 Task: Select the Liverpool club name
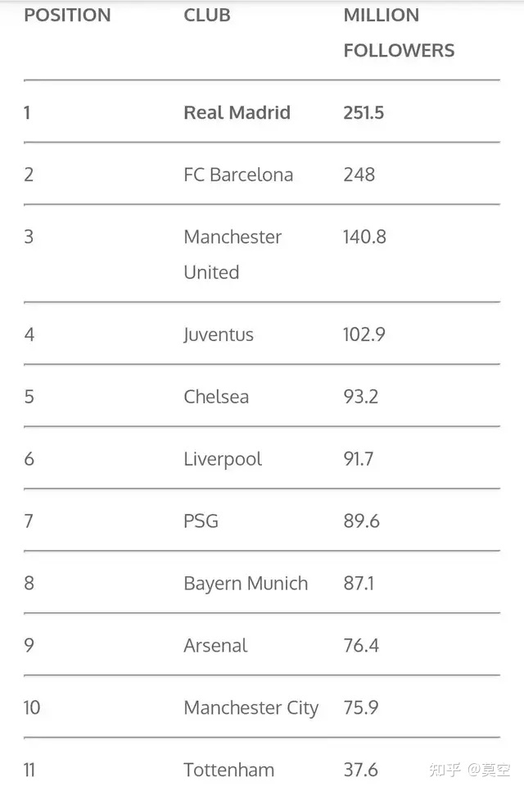223,460
